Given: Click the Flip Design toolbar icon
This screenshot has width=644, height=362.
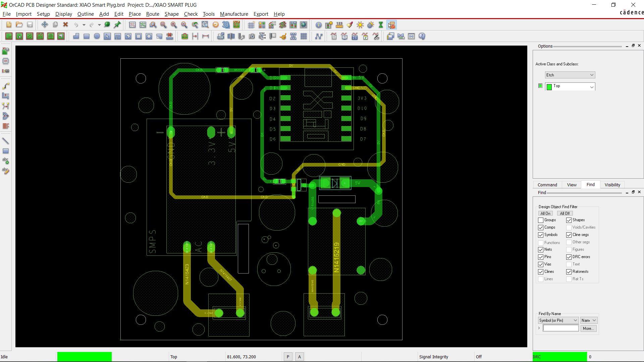Looking at the screenshot, I should tap(236, 25).
